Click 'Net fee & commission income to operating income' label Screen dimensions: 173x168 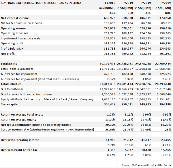[x=36, y=125]
